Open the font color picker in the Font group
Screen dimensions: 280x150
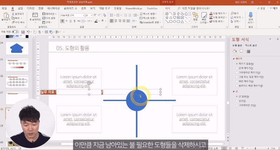[x=103, y=21]
